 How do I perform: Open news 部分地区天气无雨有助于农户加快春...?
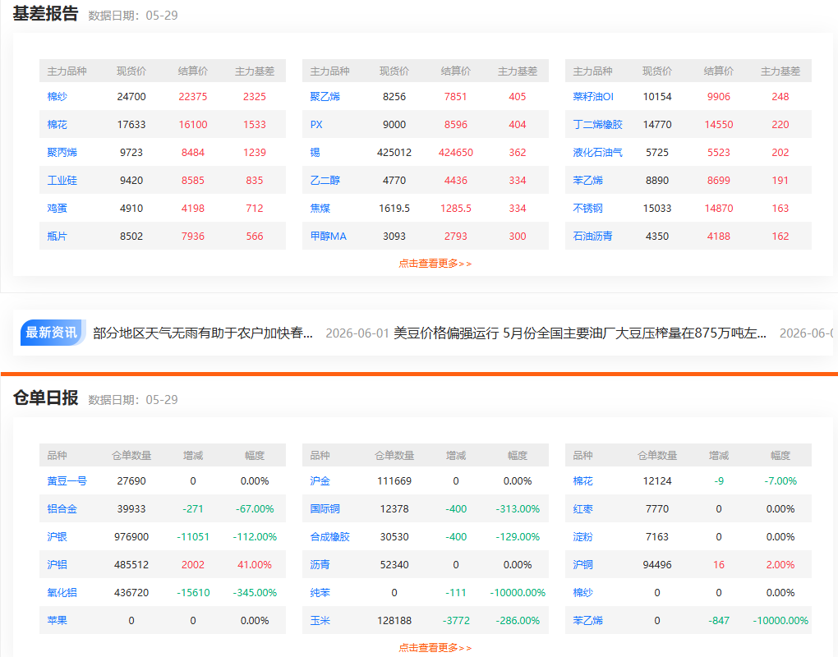point(203,333)
